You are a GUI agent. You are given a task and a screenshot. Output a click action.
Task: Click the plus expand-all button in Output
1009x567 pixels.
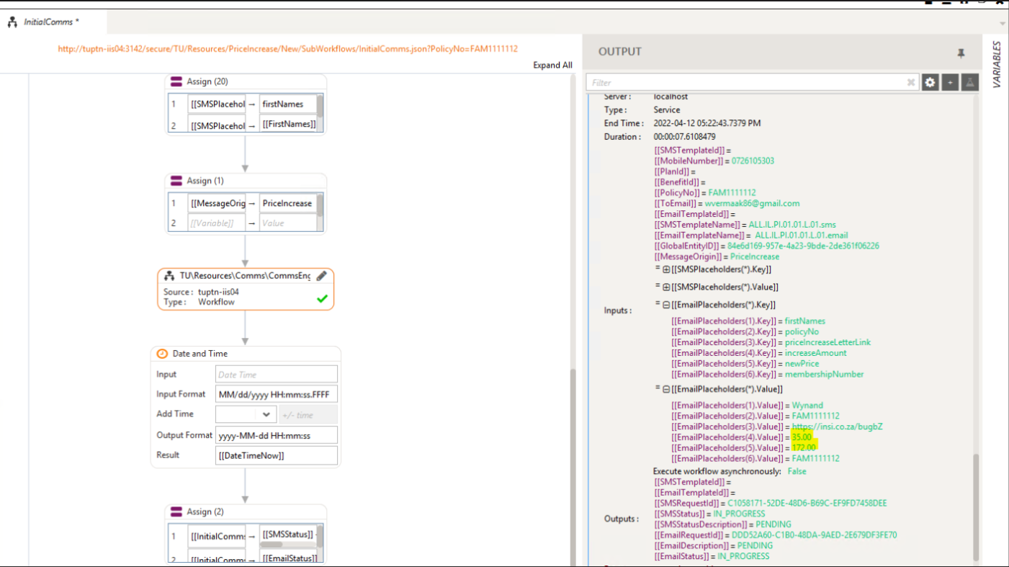point(951,83)
